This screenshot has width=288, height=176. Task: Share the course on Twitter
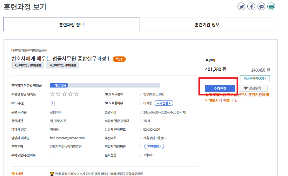coord(242,6)
